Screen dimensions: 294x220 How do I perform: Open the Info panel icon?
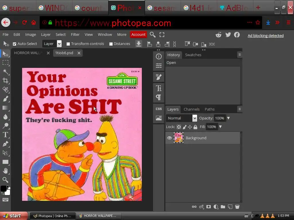(158, 56)
